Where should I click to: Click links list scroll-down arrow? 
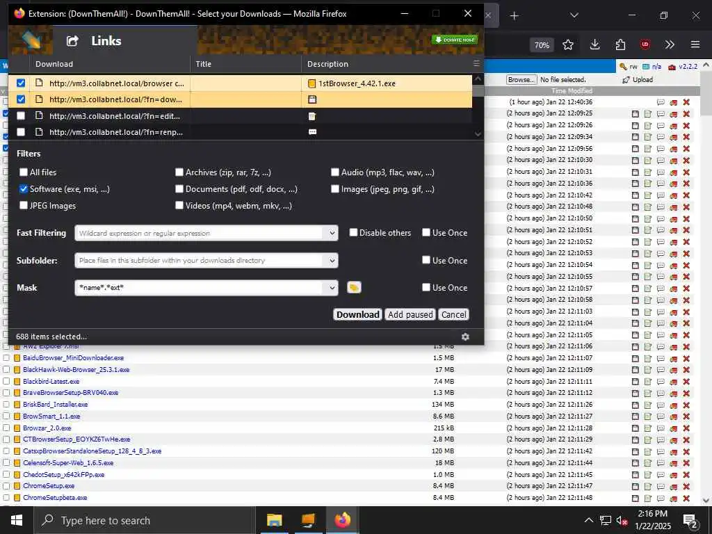tap(478, 134)
